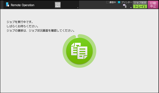Expand the arrow next to printer status
The image size is (159, 93).
131,7
